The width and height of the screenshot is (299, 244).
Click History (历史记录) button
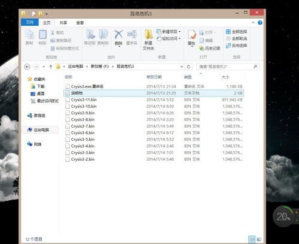210,48
